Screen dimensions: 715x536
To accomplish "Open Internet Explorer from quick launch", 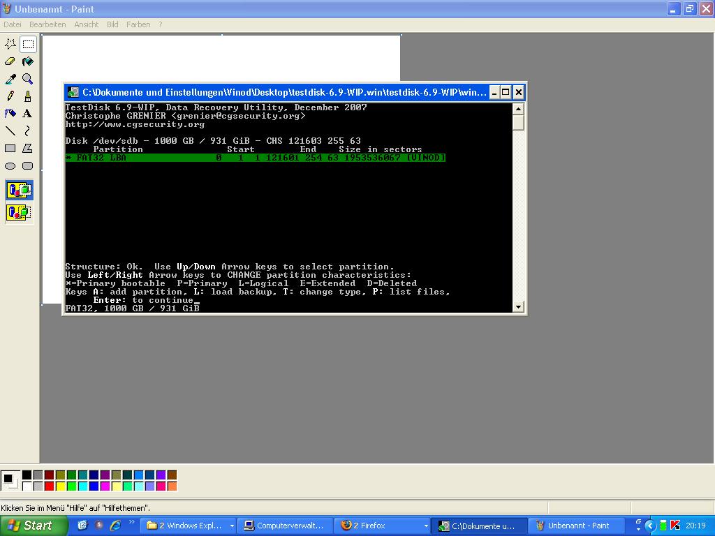I will tap(116, 526).
